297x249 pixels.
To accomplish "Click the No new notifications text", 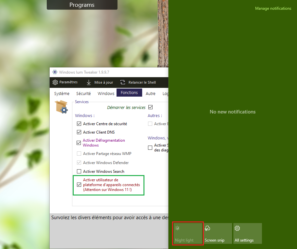I will (232, 112).
